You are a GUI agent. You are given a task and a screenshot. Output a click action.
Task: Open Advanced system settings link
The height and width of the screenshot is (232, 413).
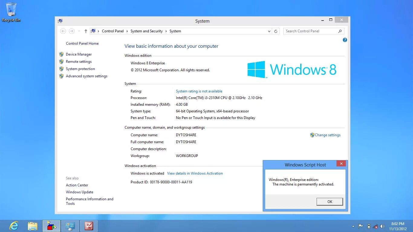click(87, 76)
